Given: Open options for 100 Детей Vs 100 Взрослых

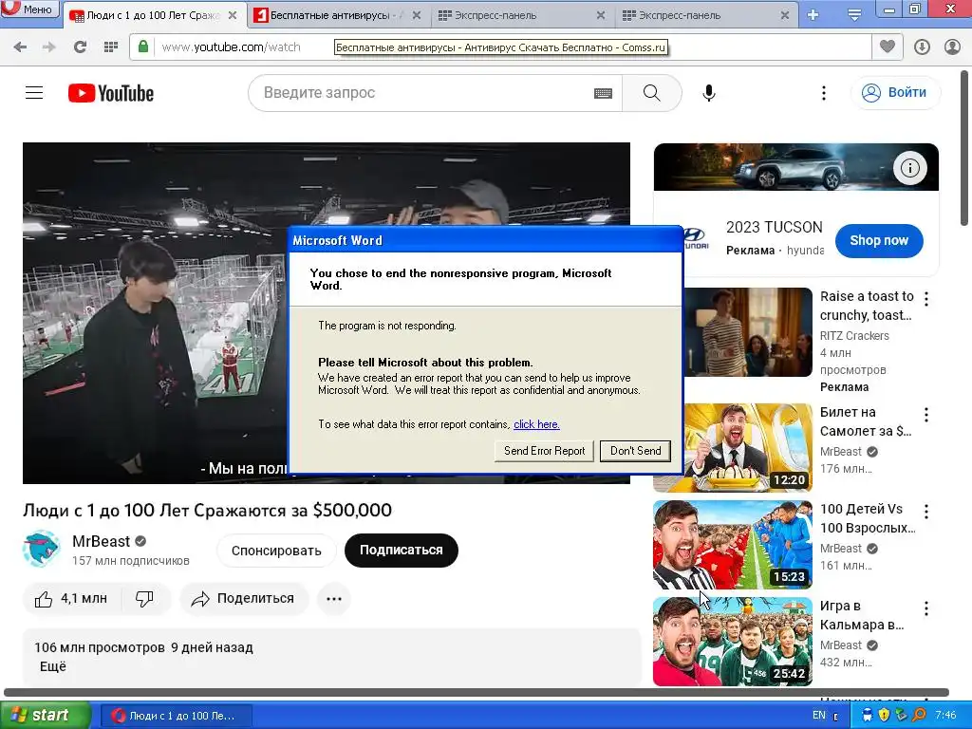Looking at the screenshot, I should [x=926, y=512].
